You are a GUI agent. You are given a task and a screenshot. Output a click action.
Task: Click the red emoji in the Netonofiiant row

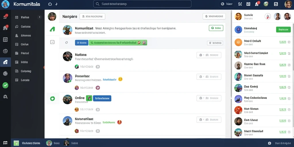pyautogui.click(x=119, y=122)
